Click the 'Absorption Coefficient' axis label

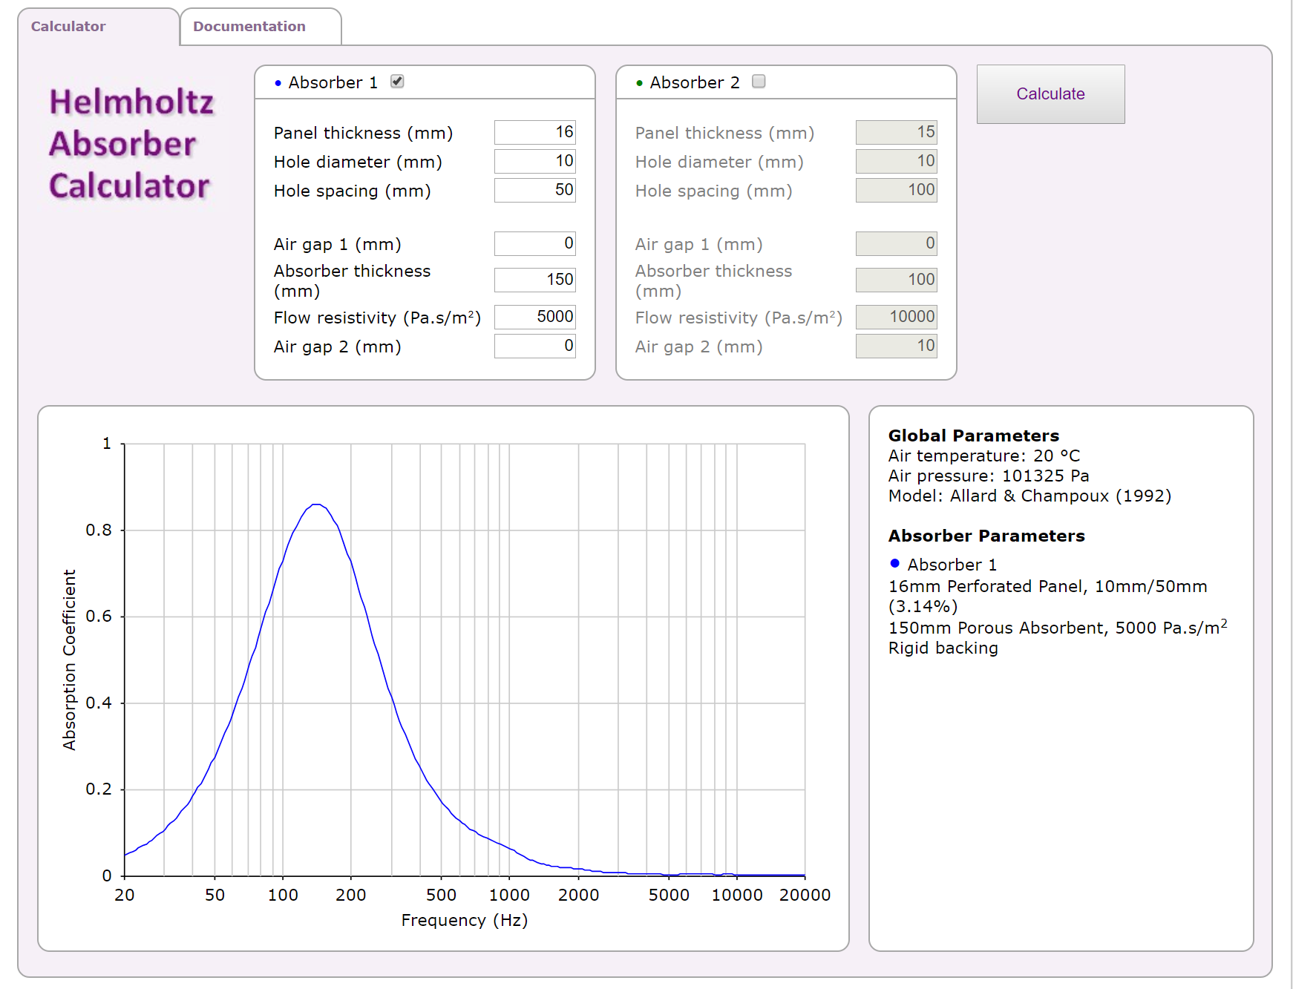tap(69, 660)
